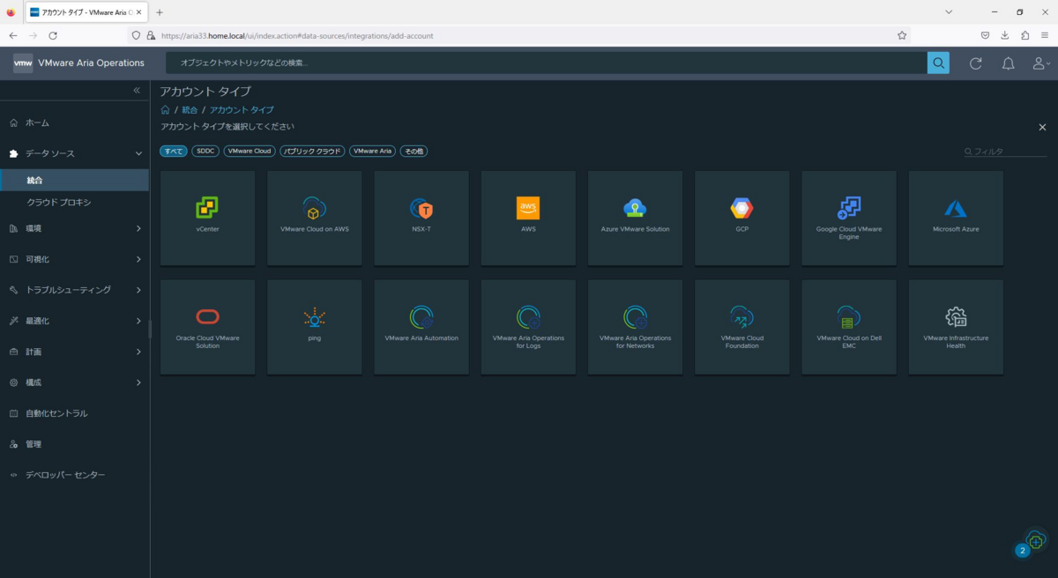Filter cards by パブリック クラウド tag
This screenshot has width=1058, height=578.
pos(312,152)
